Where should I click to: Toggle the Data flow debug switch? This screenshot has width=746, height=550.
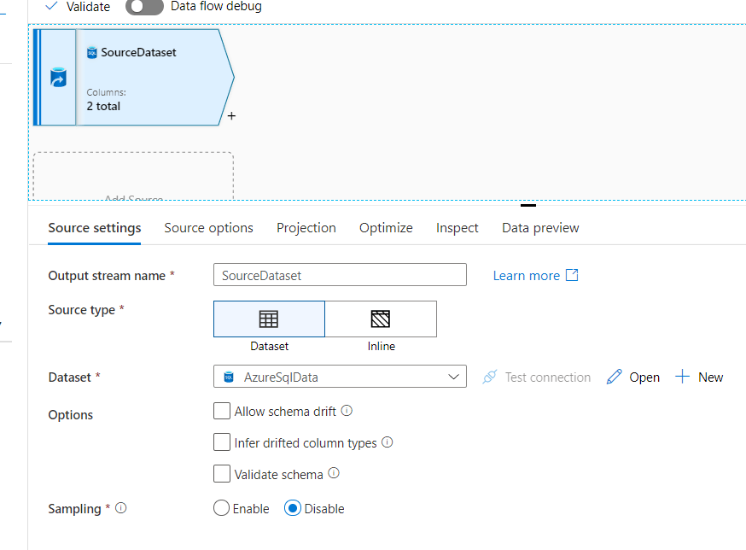[144, 7]
